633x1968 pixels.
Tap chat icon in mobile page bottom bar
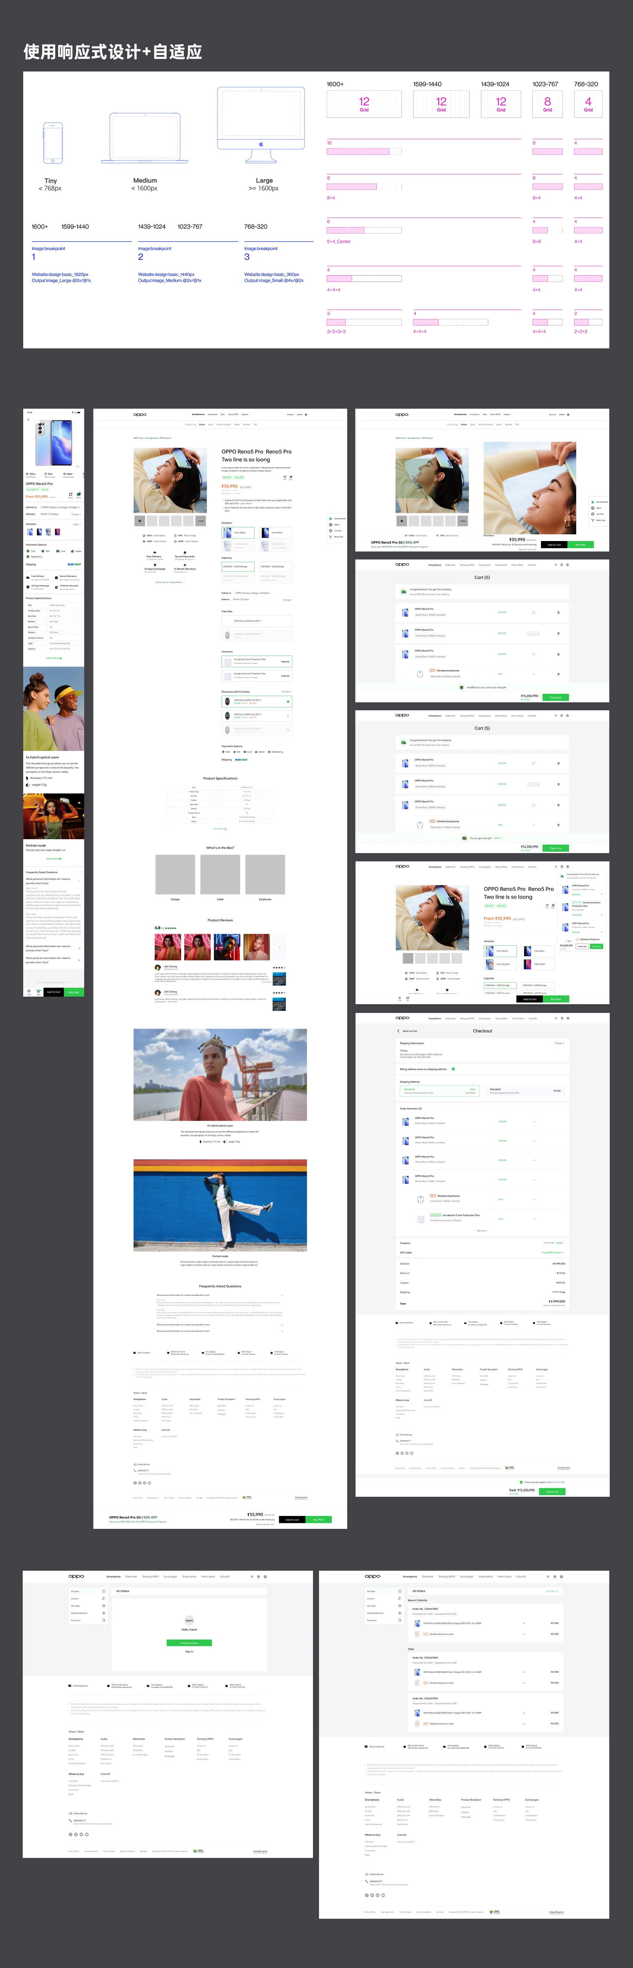tap(29, 992)
